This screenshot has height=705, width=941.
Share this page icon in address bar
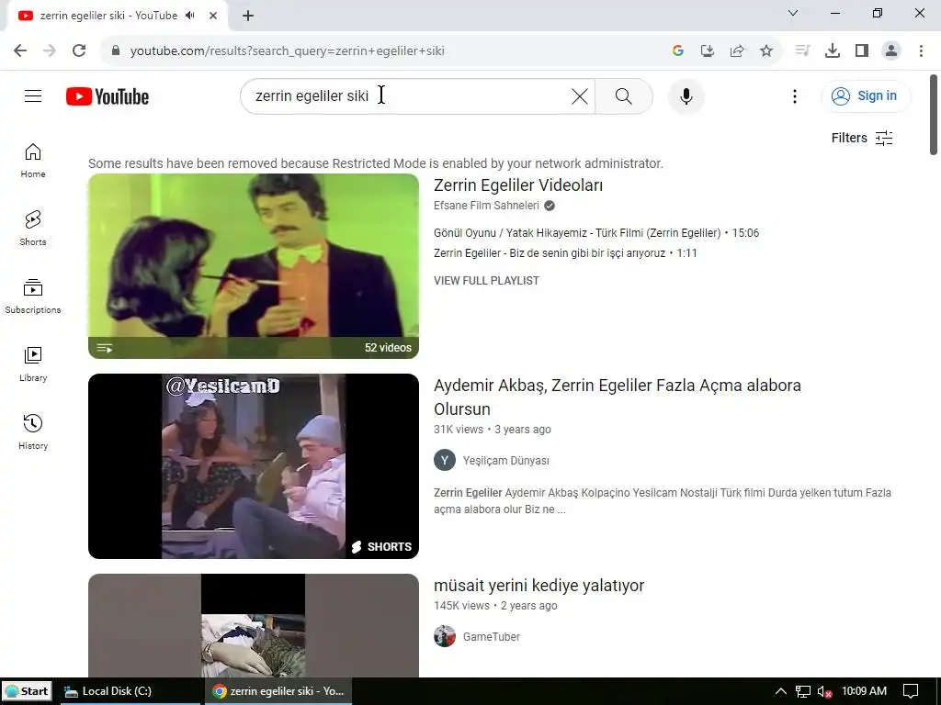click(x=737, y=50)
